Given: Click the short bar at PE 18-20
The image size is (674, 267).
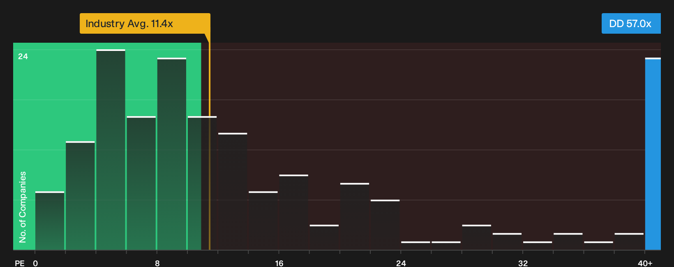Looking at the screenshot, I should click(324, 237).
